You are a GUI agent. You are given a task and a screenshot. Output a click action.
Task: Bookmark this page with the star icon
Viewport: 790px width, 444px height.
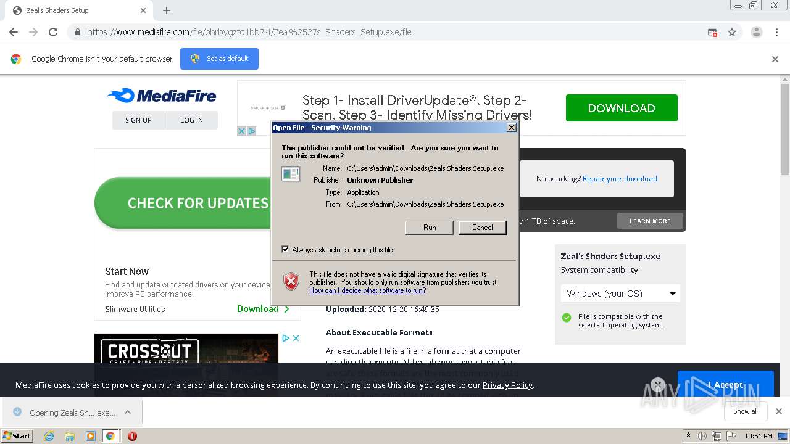point(732,32)
